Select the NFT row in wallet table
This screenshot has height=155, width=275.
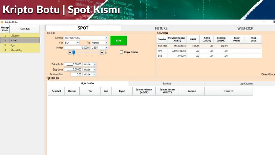click(x=209, y=51)
